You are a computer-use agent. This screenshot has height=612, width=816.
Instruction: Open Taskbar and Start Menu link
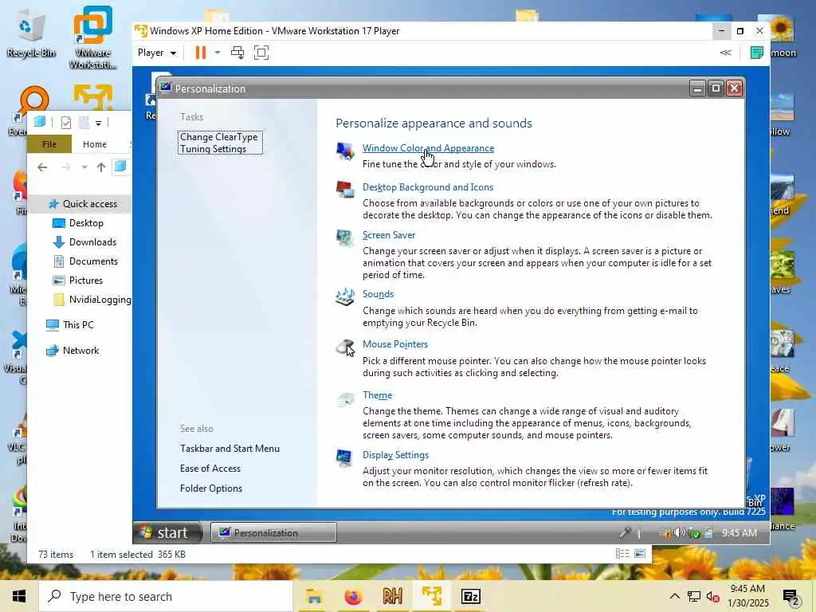229,448
